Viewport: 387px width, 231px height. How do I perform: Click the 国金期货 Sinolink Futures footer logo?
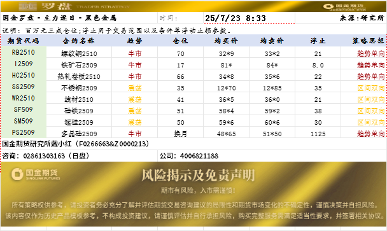pyautogui.click(x=36, y=174)
